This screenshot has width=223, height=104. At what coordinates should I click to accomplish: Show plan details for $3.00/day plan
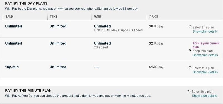pos(205,31)
